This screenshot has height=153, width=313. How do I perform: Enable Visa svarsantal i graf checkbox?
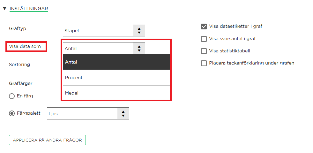click(x=204, y=39)
